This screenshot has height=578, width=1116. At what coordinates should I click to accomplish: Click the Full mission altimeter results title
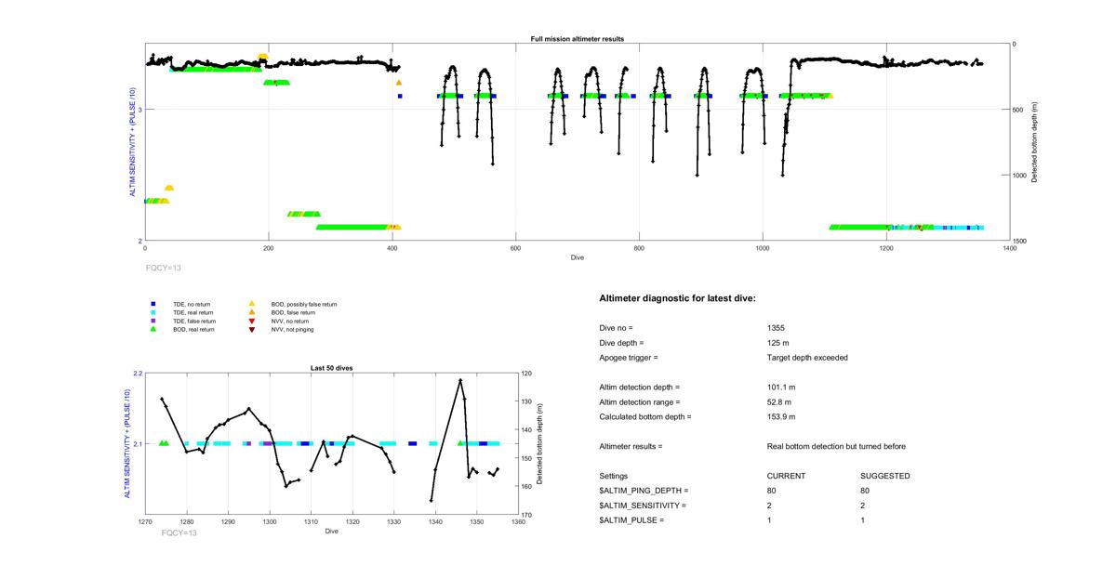click(x=577, y=39)
